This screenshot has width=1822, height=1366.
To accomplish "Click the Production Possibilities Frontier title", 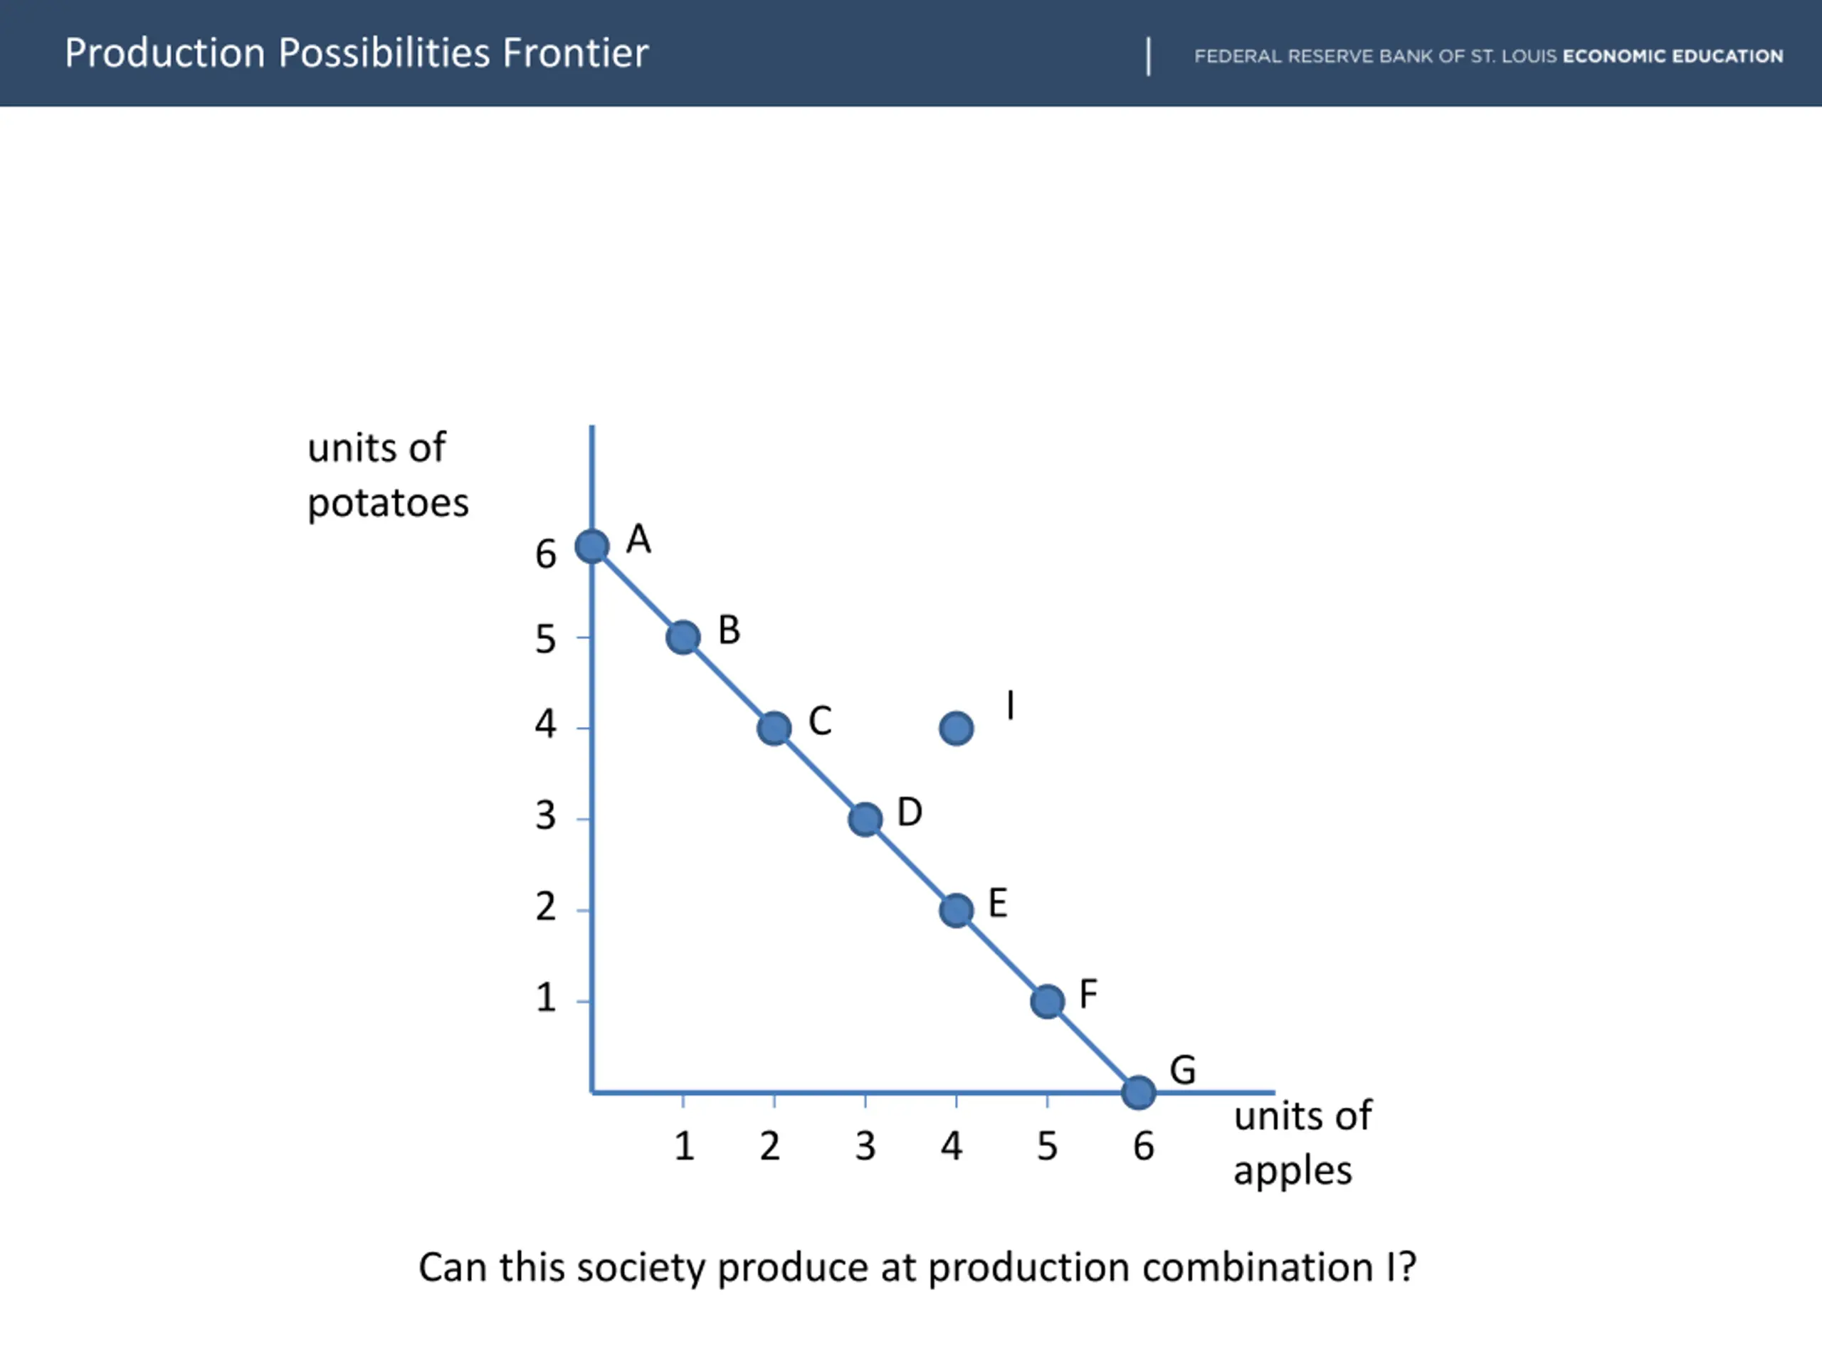I will coord(357,53).
